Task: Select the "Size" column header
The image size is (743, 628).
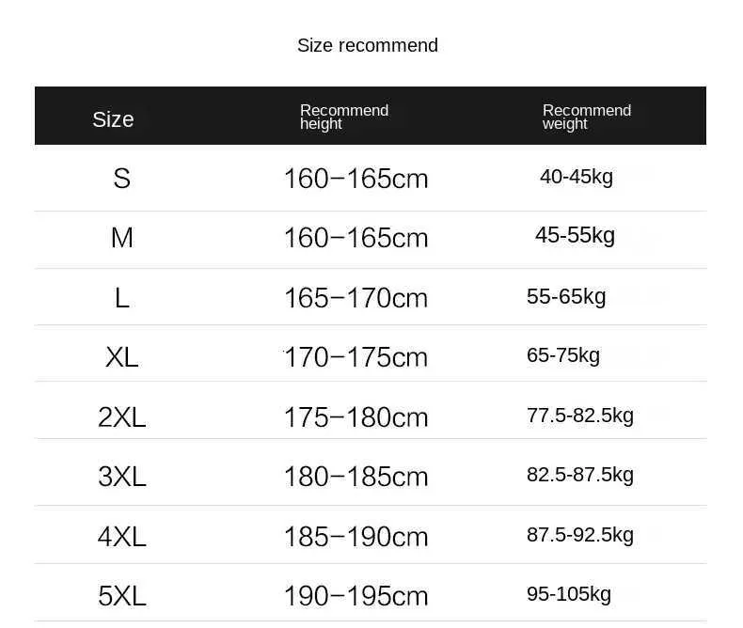Action: point(113,119)
